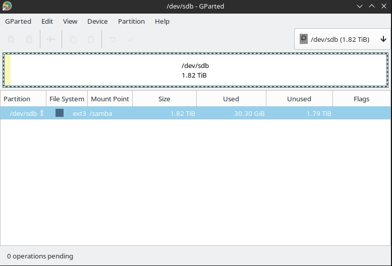Screen dimensions: 392x266
Task: Click the File System column header
Action: [x=67, y=99]
